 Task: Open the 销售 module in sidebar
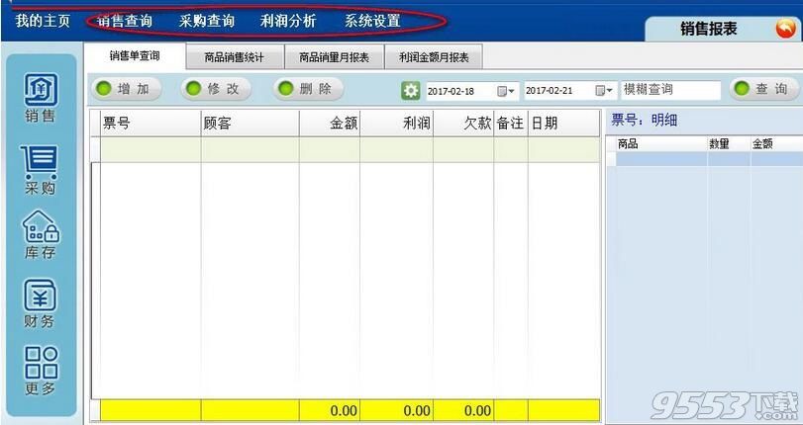click(41, 98)
